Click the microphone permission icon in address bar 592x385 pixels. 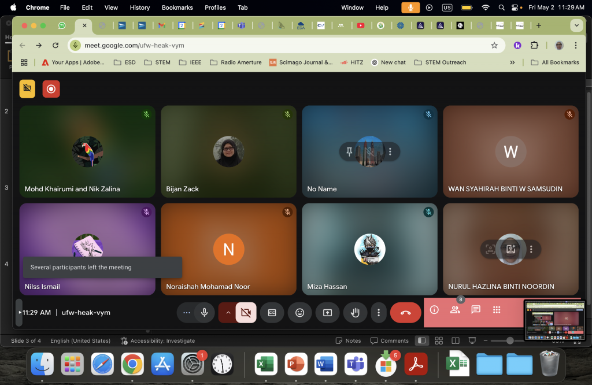[x=76, y=45]
